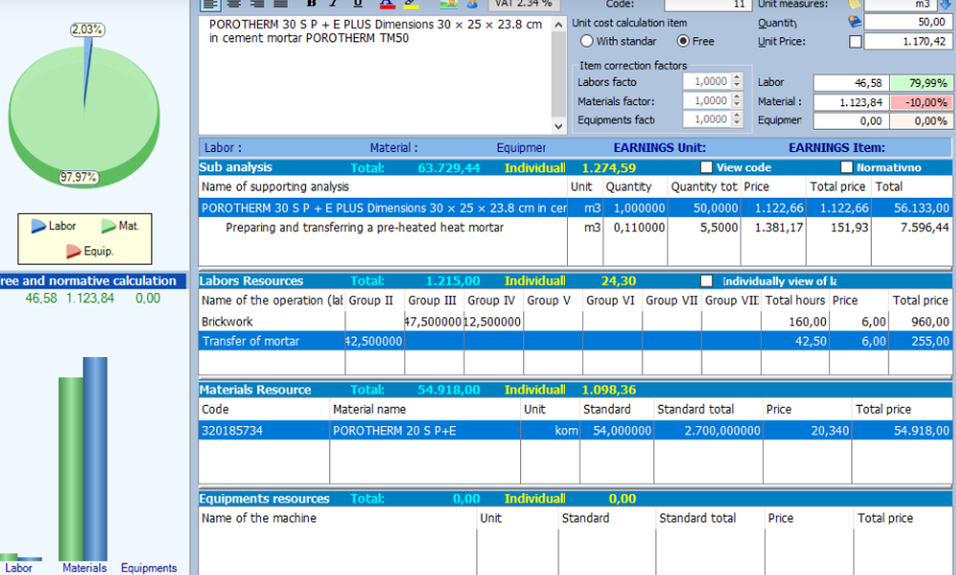Toggle underline formatting
This screenshot has width=956, height=575.
click(358, 4)
